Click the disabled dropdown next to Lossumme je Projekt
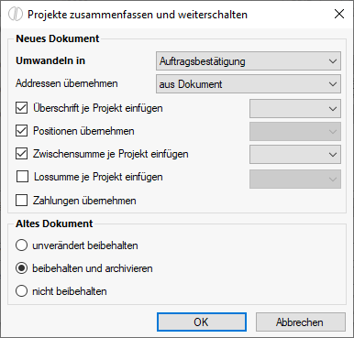 295,179
